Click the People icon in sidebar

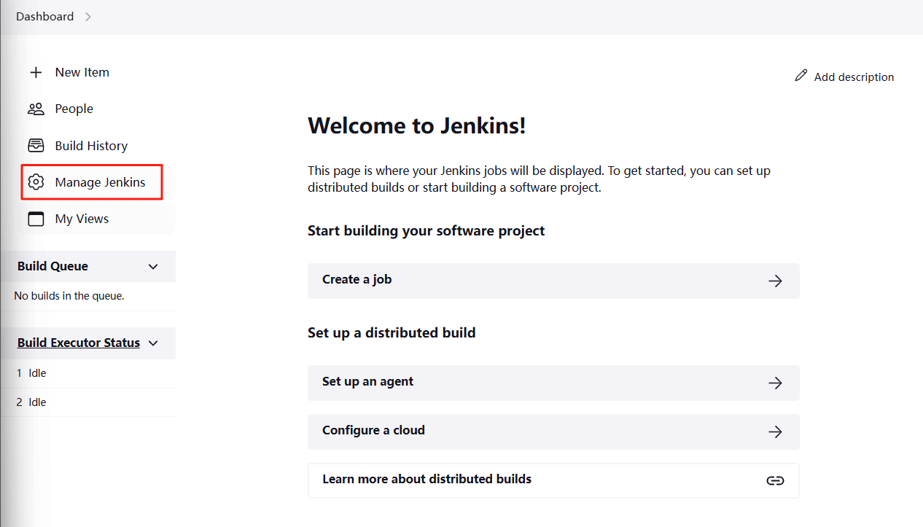[x=36, y=109]
